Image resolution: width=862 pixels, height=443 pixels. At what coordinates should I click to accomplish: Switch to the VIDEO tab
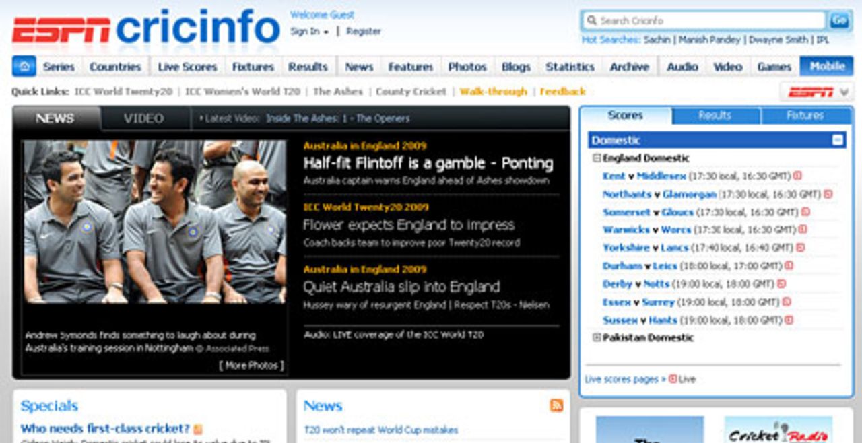[143, 118]
